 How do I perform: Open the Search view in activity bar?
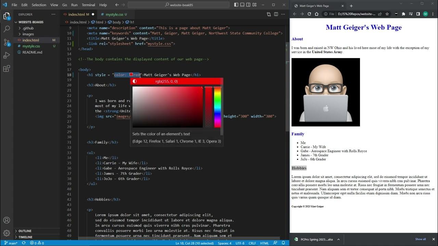pos(7,29)
